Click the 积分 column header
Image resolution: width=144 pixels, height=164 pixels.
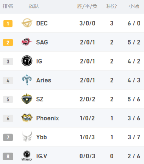pyautogui.click(x=111, y=6)
